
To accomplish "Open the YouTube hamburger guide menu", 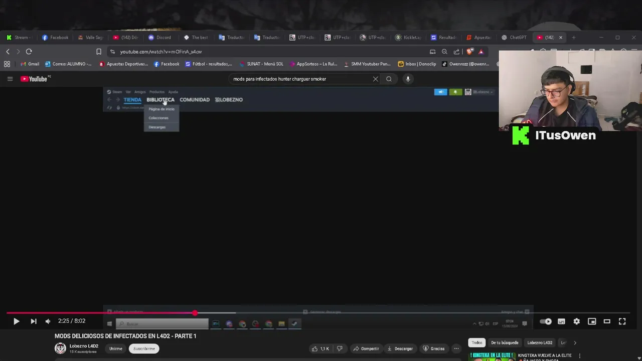I will coord(10,79).
